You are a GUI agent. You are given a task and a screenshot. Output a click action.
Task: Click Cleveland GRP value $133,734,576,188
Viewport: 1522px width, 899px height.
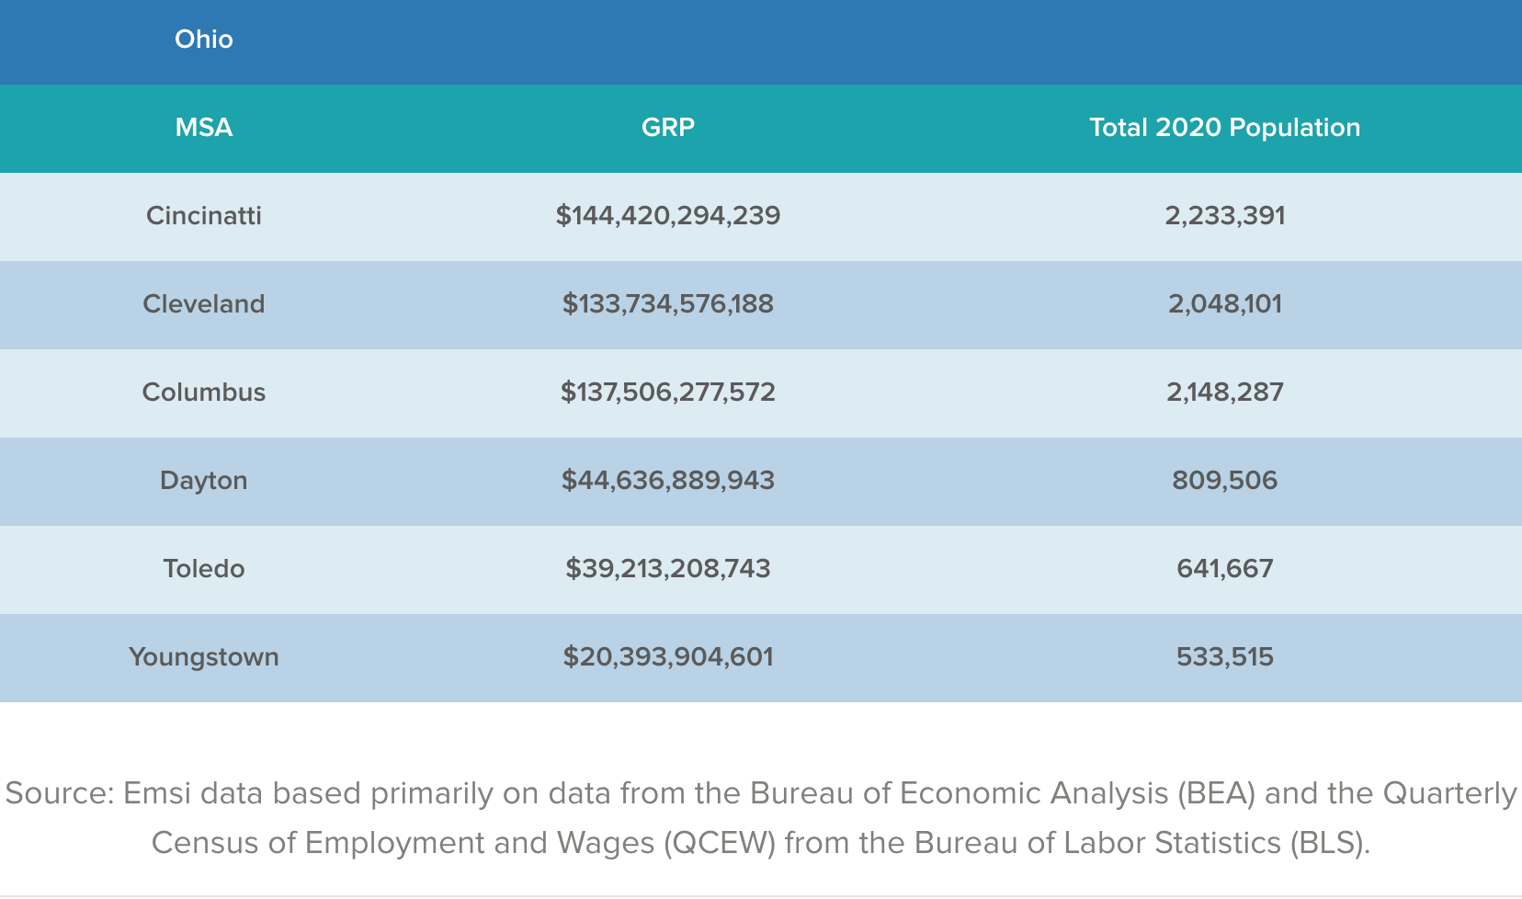(x=668, y=304)
